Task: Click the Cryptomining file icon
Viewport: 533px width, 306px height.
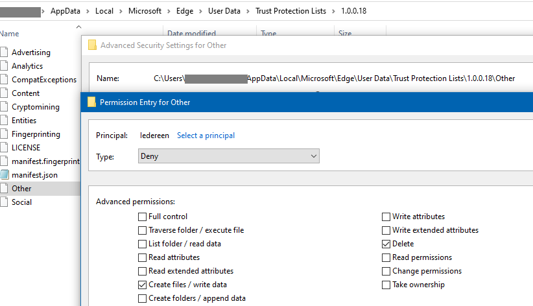Action: [x=5, y=107]
